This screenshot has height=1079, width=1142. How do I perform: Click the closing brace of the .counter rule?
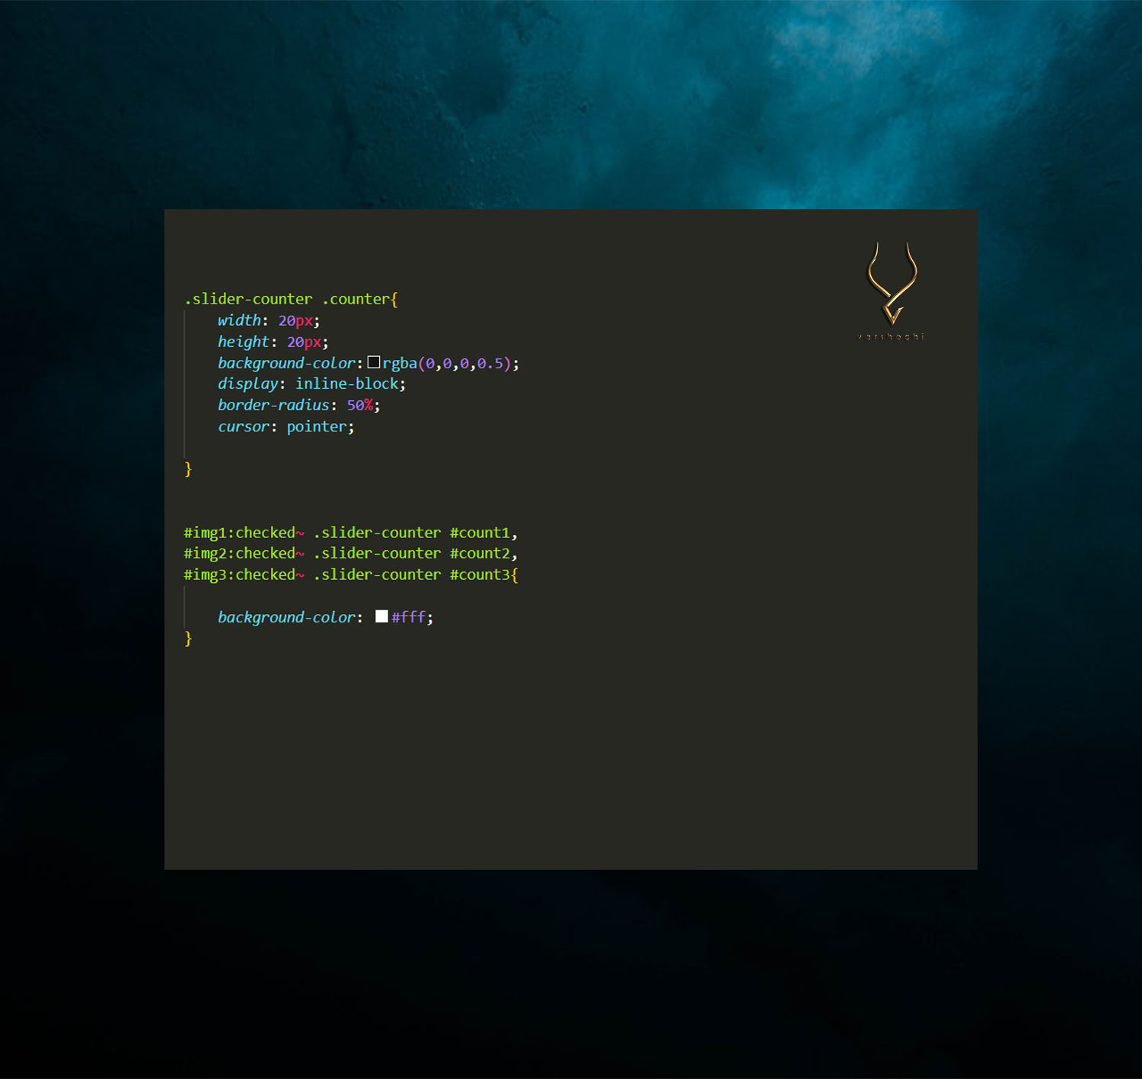188,469
